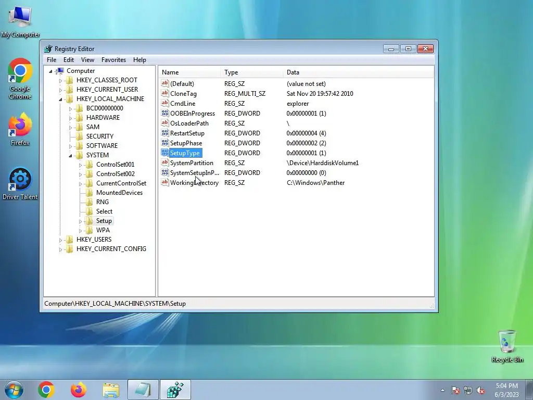Click the OsLoaderPath value icon
533x400 pixels.
click(x=165, y=123)
